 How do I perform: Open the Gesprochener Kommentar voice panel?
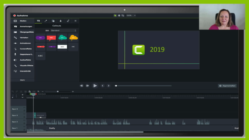click(23, 54)
